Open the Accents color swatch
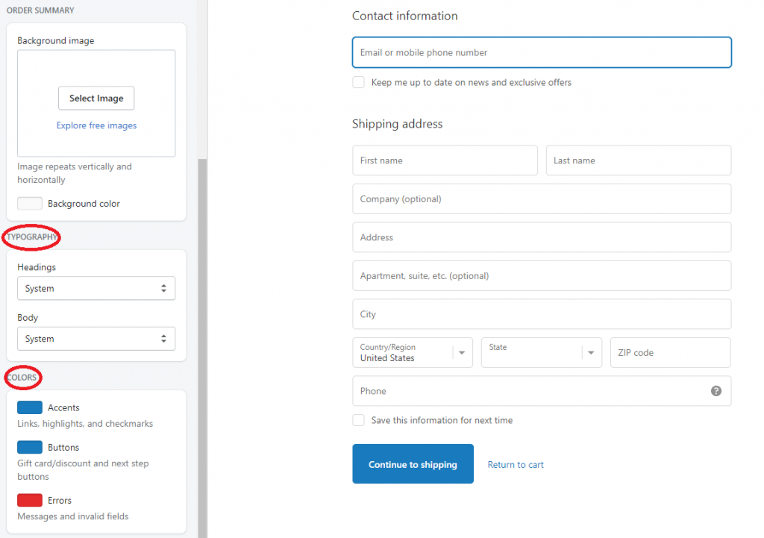Screen dimensions: 764x538 point(30,407)
